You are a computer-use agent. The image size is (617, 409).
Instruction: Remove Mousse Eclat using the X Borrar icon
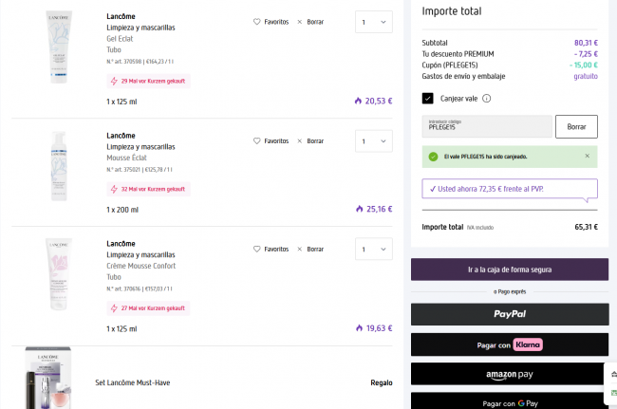[300, 140]
